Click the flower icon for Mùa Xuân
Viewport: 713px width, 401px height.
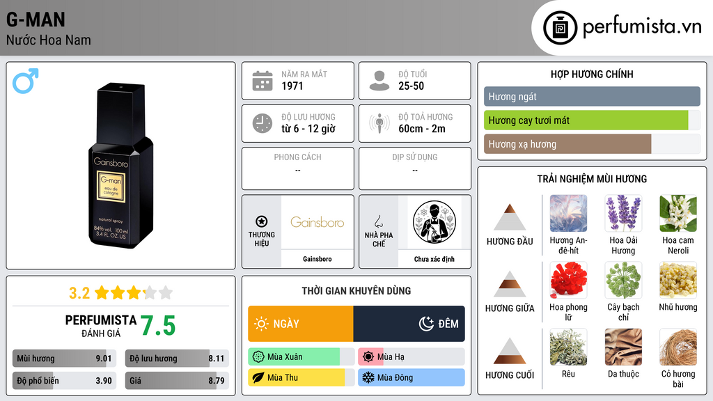pos(258,357)
